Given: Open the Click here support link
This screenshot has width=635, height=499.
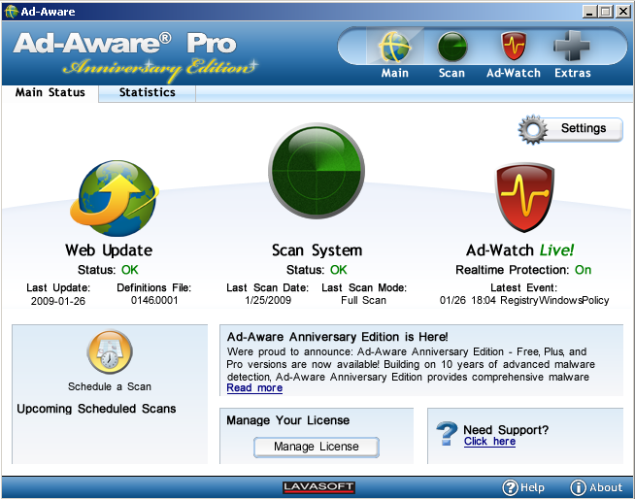Looking at the screenshot, I should (x=489, y=442).
